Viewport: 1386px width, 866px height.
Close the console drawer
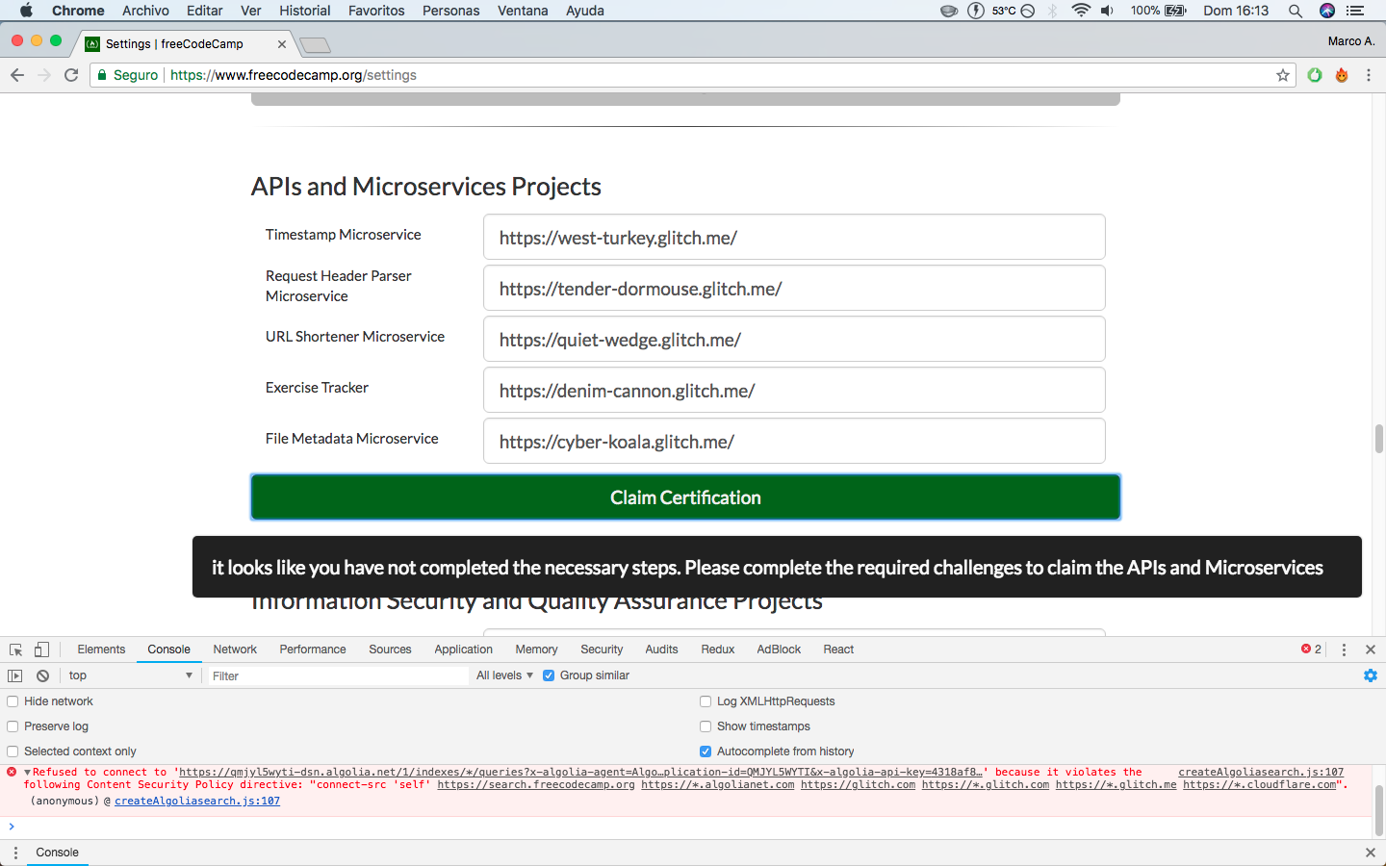click(x=1371, y=853)
